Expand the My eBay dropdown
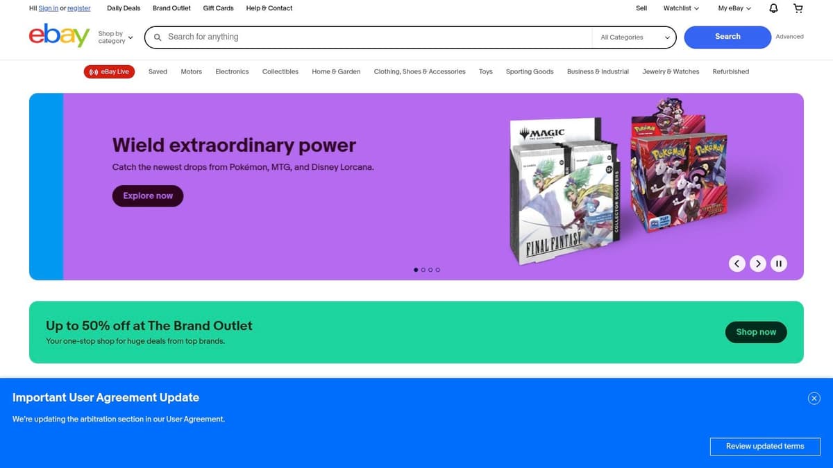 pos(734,8)
